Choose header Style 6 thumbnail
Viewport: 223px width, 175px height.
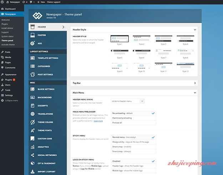click(142, 52)
